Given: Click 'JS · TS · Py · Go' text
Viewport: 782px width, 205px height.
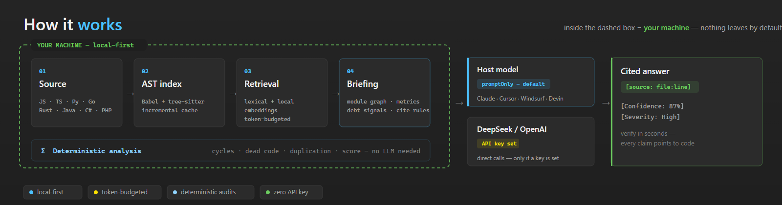Looking at the screenshot, I should pyautogui.click(x=67, y=102).
